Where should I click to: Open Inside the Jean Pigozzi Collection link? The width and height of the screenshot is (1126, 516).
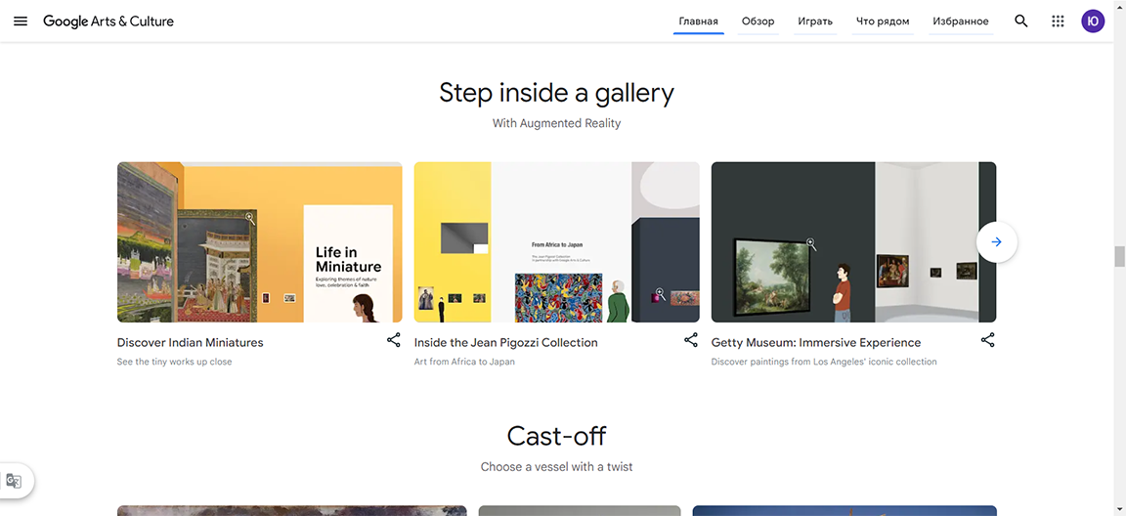[x=506, y=342]
